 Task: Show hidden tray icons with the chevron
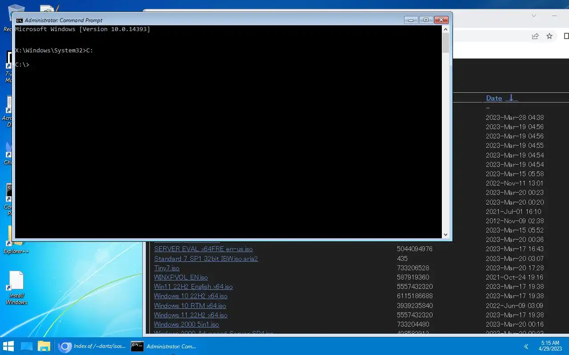pyautogui.click(x=526, y=347)
